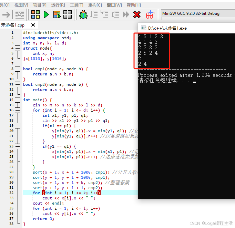
Task: Click the sort with 'x + 1 + 1000, cmp1' line
Action: pos(71,172)
